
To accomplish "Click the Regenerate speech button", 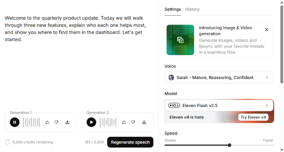I will click(x=130, y=142).
